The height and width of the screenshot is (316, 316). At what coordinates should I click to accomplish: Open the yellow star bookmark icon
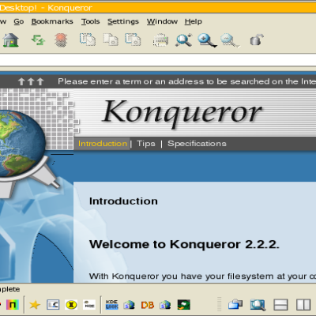pos(35,305)
